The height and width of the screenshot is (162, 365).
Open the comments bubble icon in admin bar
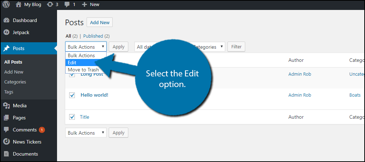67,5
